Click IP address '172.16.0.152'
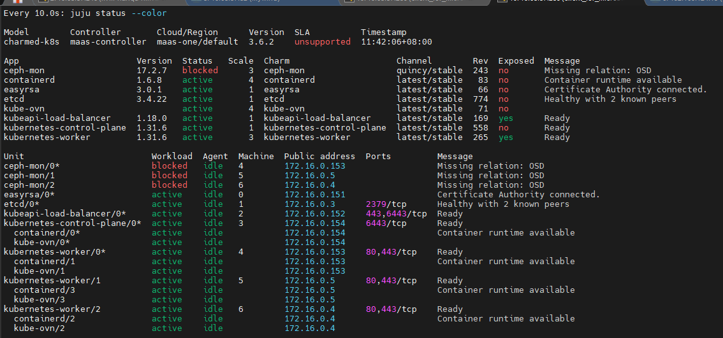The height and width of the screenshot is (338, 723). point(314,214)
